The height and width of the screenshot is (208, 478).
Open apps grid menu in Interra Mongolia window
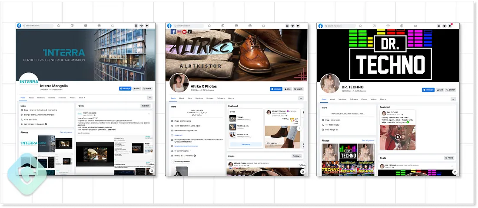click(x=136, y=26)
